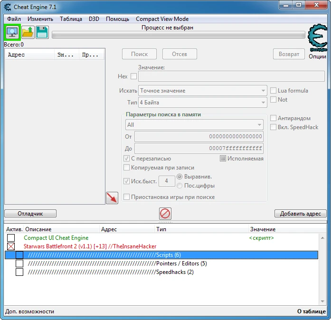The image size is (331, 320).
Task: Activate the Scripts (6) group checkbox
Action: click(x=19, y=255)
